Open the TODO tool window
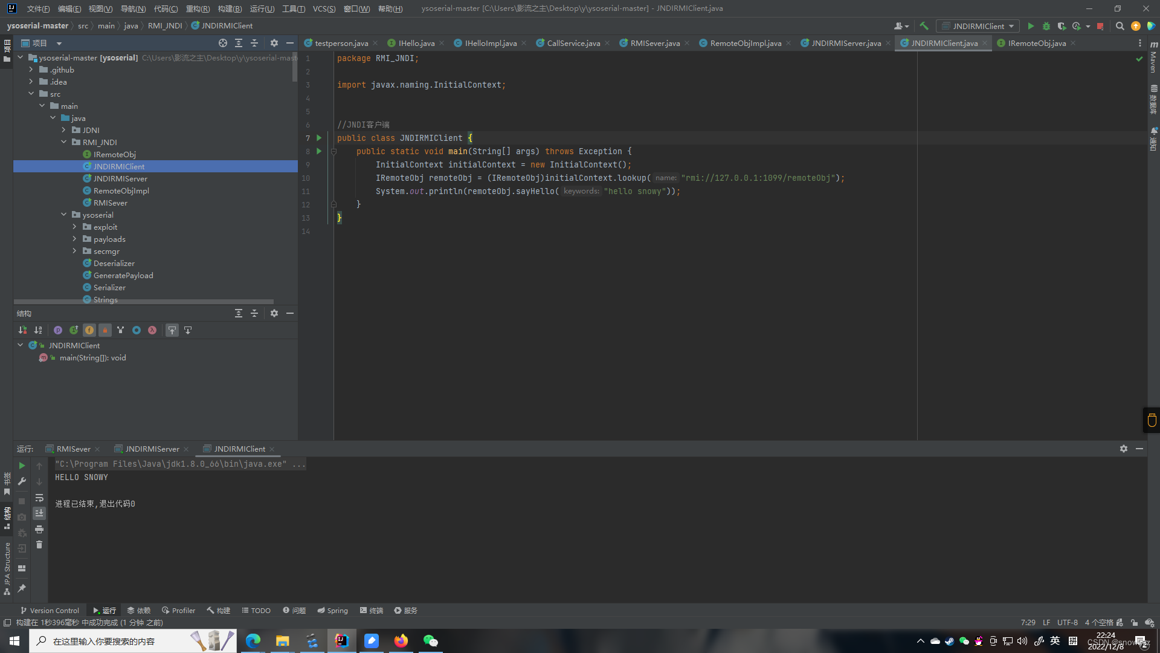Viewport: 1160px width, 653px height. [256, 610]
